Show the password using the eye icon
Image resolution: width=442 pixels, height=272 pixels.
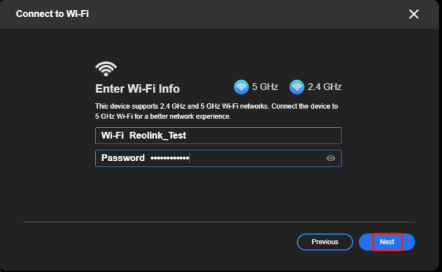click(330, 158)
